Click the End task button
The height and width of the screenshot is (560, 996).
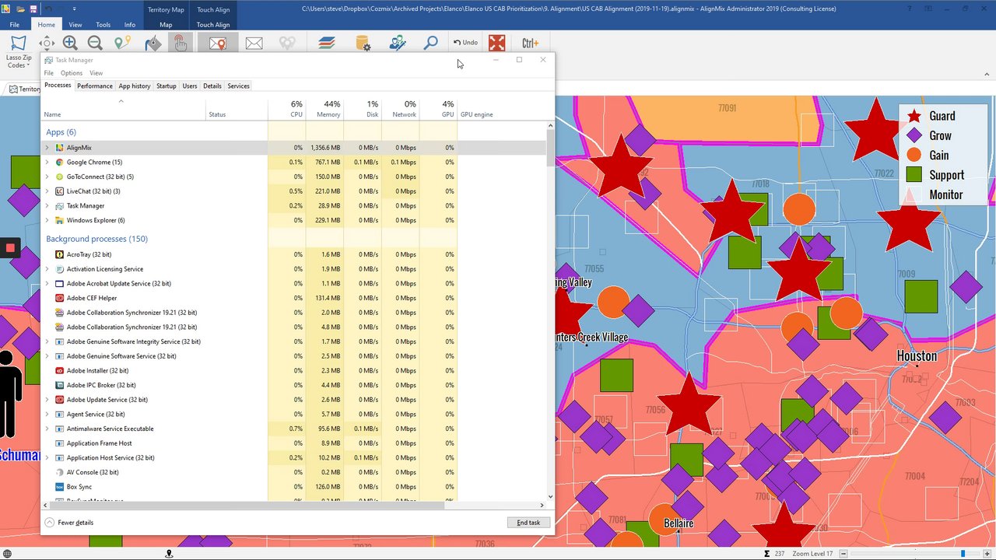pos(528,523)
